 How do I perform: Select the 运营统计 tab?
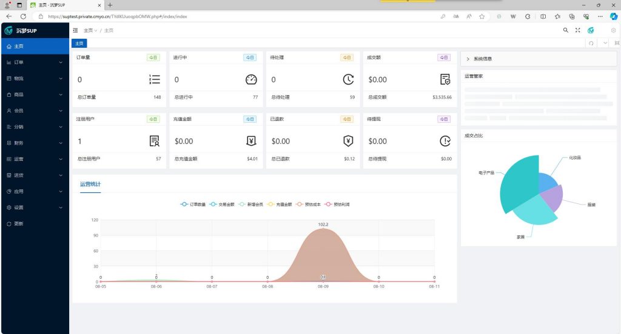point(90,184)
